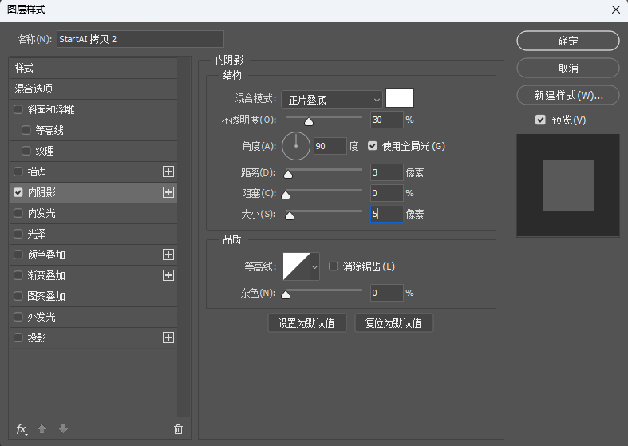The image size is (628, 446).
Task: Enable the 内发光 checkbox
Action: [18, 213]
